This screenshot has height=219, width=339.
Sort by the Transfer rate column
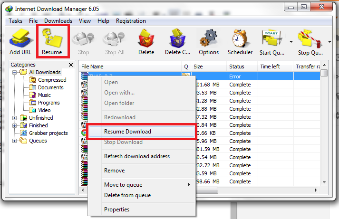307,67
